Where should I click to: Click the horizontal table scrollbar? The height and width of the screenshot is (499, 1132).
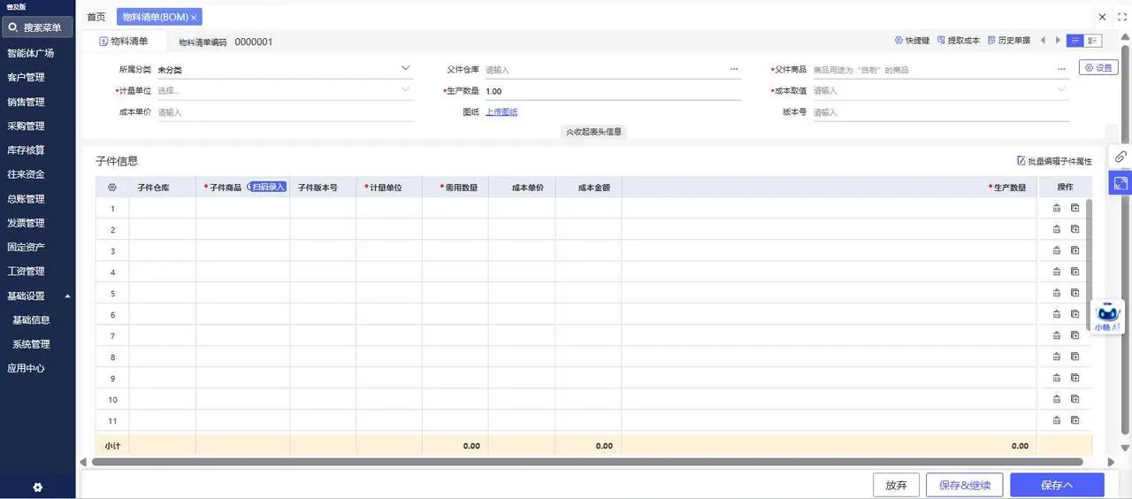[587, 462]
